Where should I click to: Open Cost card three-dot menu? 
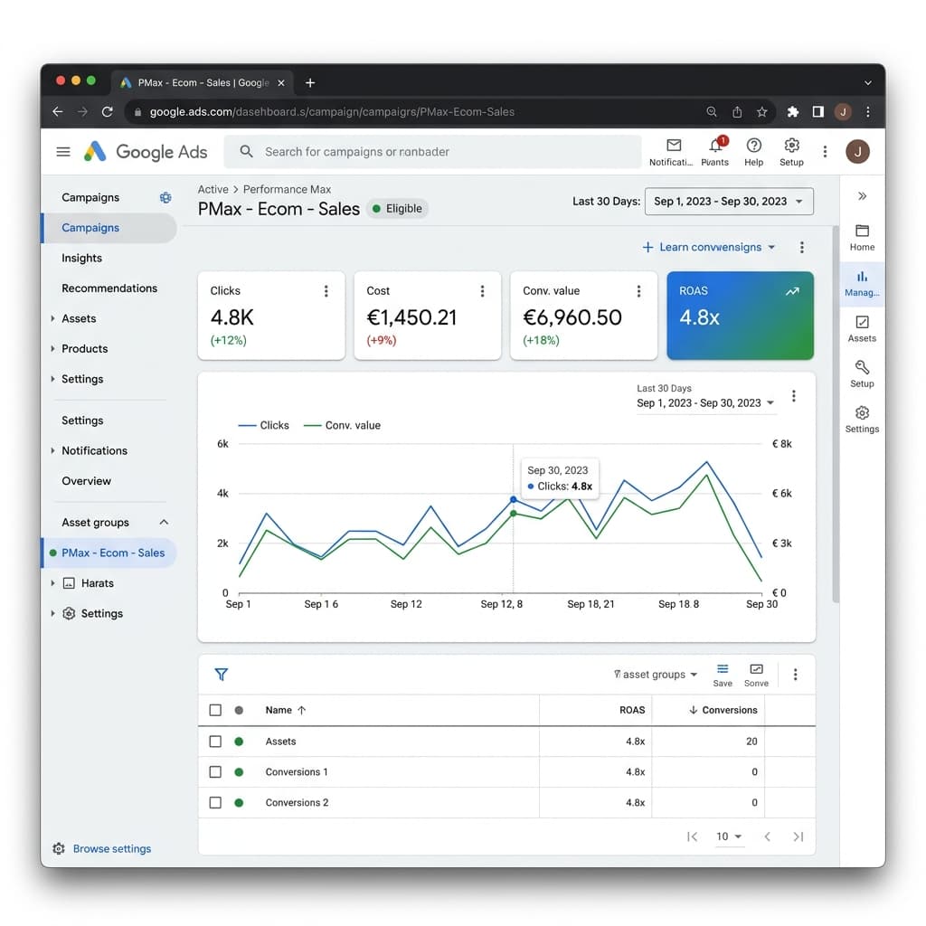483,291
